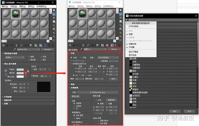Open Material ID Channel '0' flyout in left editor
The width and height of the screenshot is (199, 126).
[x=36, y=45]
